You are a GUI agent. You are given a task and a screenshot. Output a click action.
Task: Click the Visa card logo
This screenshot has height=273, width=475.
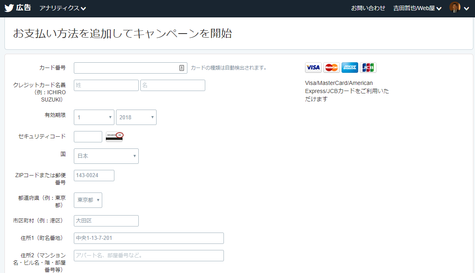(313, 68)
